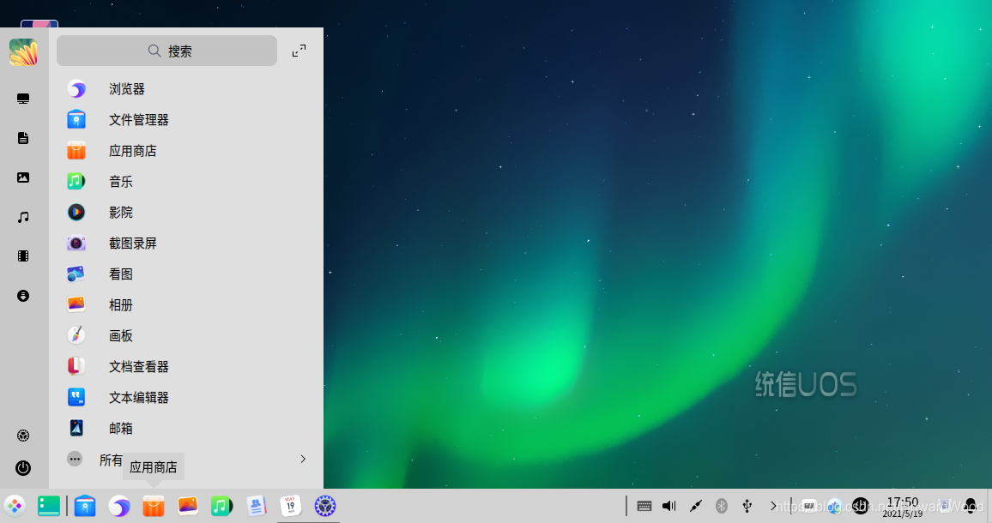Click the volume speaker tray icon
Viewport: 992px width, 523px height.
[669, 506]
